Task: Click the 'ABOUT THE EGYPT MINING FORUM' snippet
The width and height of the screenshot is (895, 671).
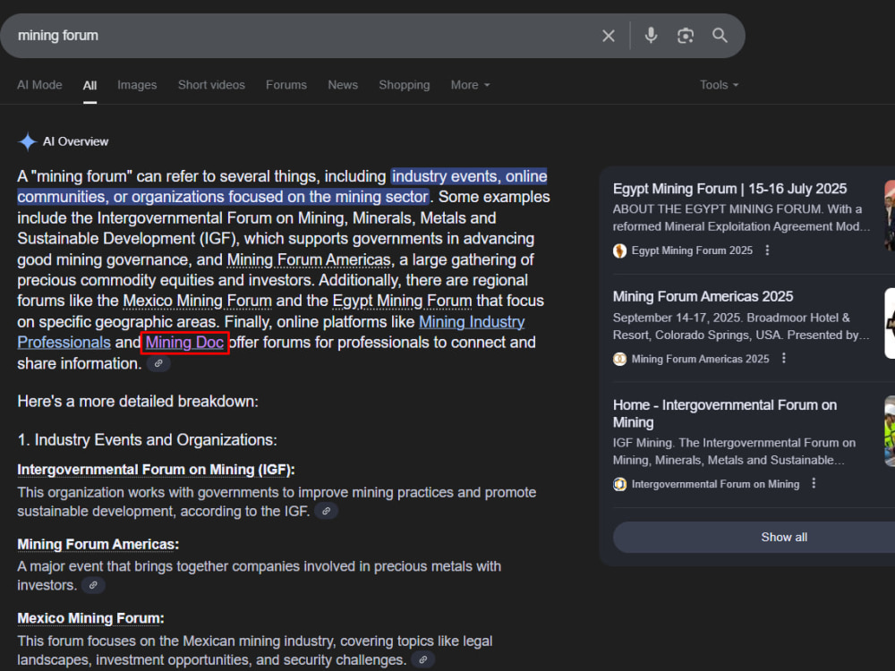Action: [741, 218]
